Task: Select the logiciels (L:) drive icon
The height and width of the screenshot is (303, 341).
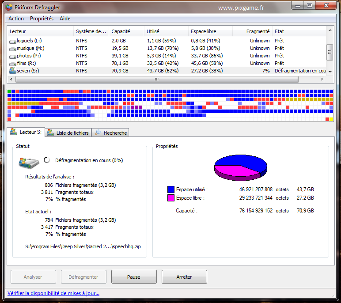Action: coord(13,42)
